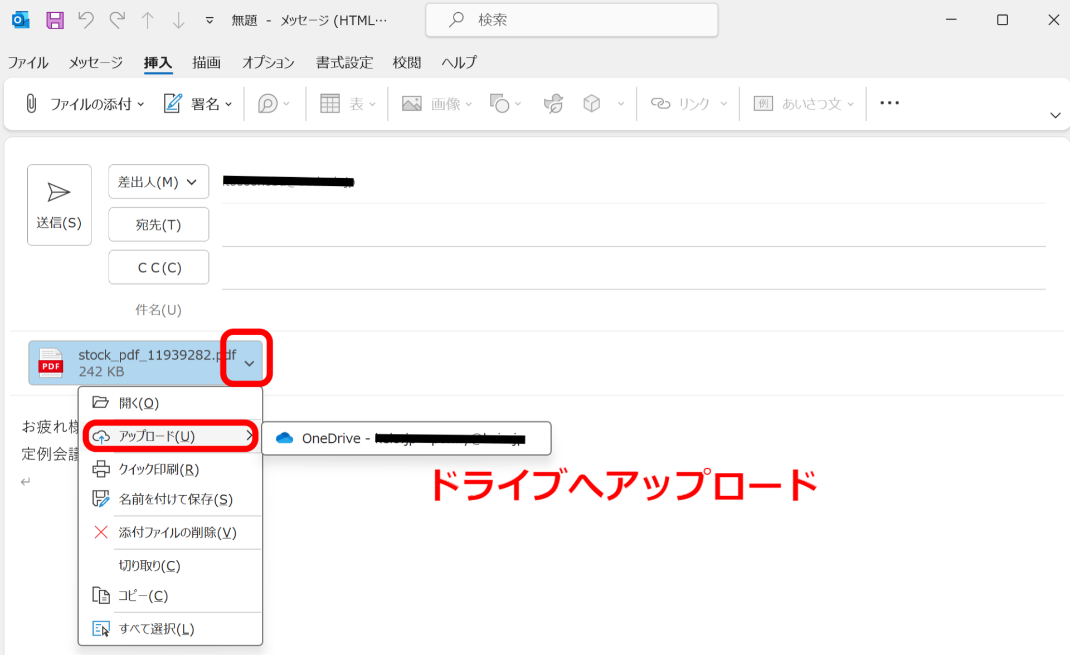Choose 添付ファイルの削除(V) menu item

click(x=171, y=532)
